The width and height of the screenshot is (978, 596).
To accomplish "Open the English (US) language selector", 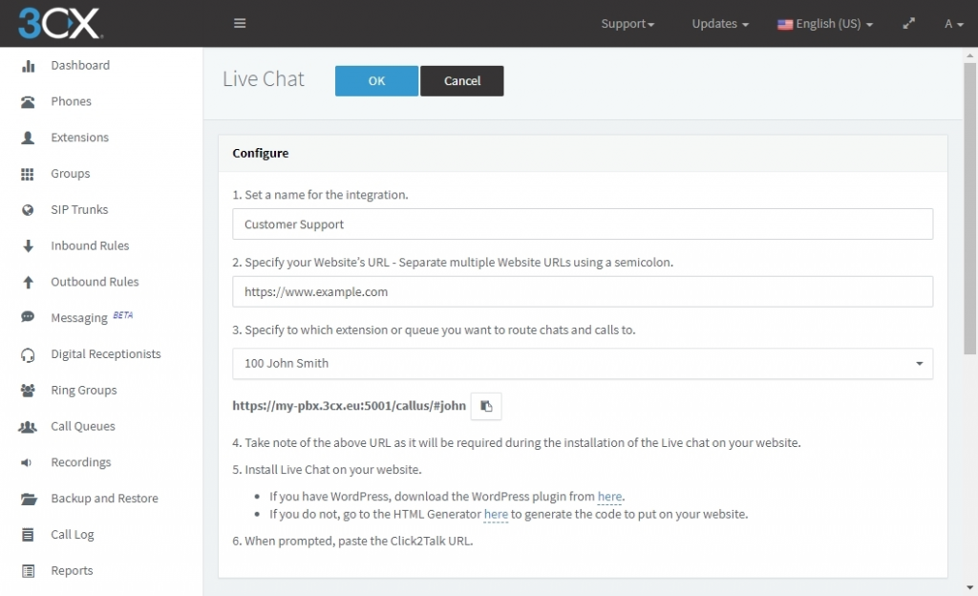I will tap(825, 24).
